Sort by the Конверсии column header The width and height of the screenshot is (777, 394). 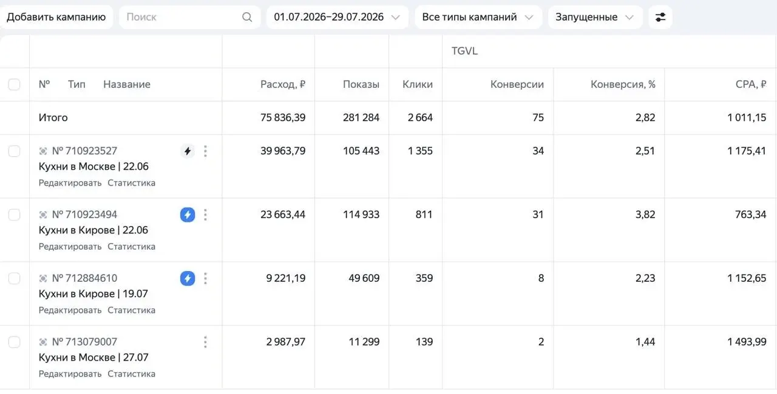pyautogui.click(x=517, y=84)
